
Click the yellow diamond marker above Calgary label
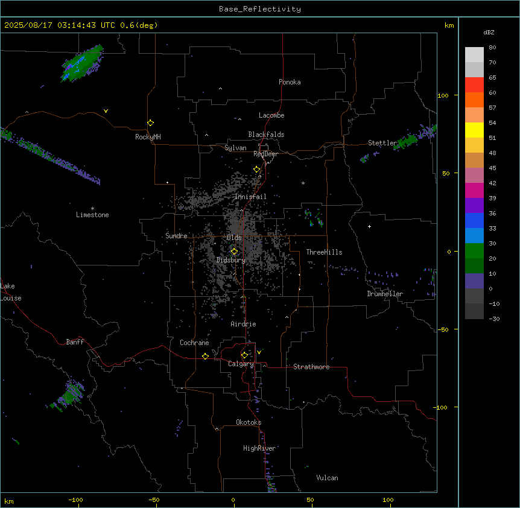point(244,355)
